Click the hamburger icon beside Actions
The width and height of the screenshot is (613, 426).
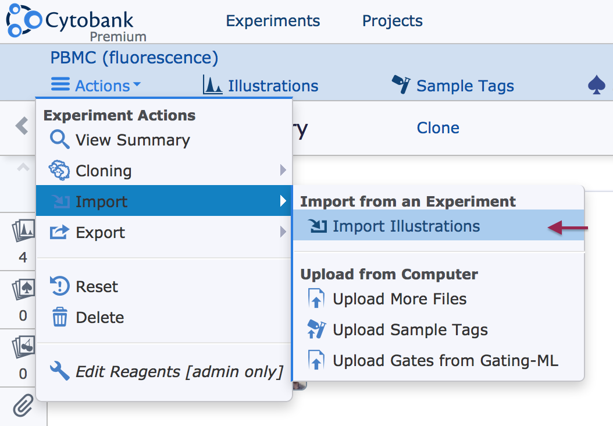coord(60,84)
